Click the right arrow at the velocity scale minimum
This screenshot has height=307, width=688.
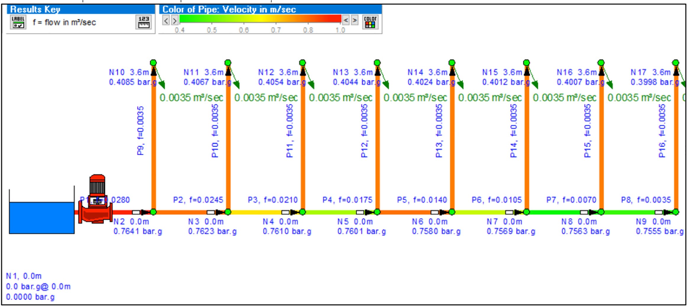tap(175, 21)
